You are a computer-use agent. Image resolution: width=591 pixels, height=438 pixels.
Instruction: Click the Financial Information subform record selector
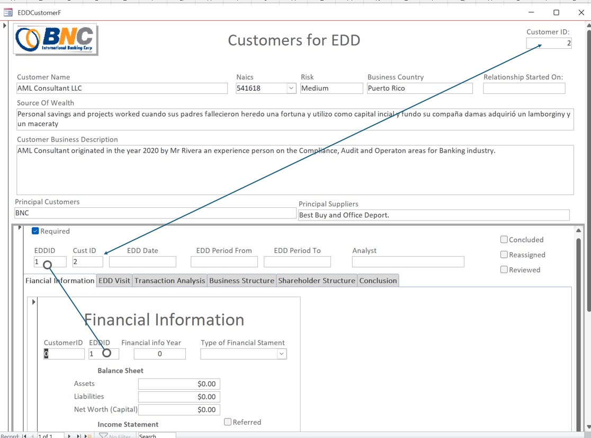pos(33,302)
